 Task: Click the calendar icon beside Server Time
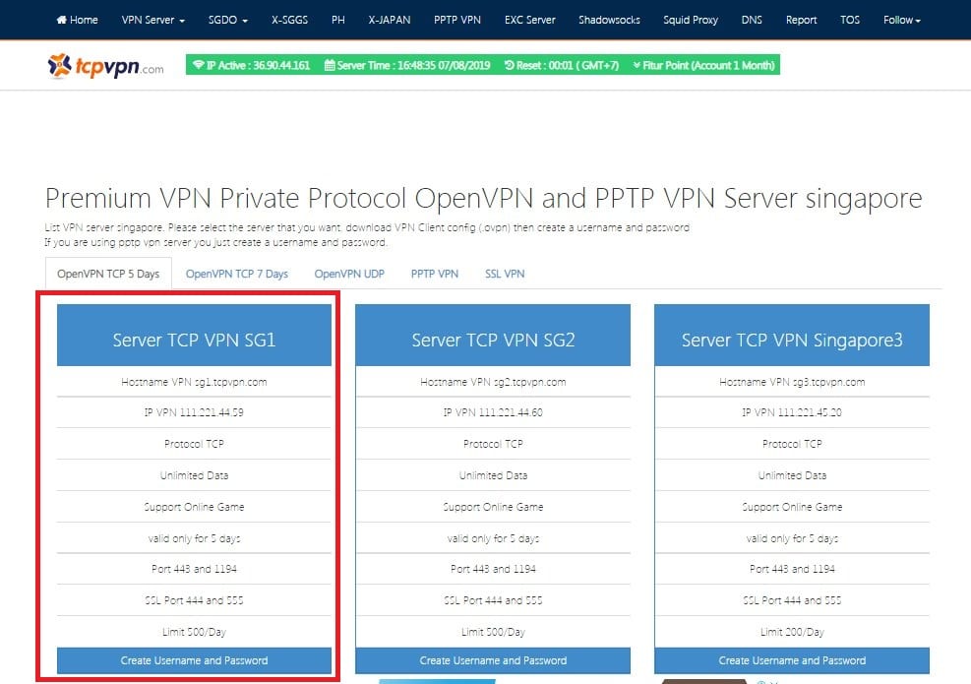click(x=331, y=65)
